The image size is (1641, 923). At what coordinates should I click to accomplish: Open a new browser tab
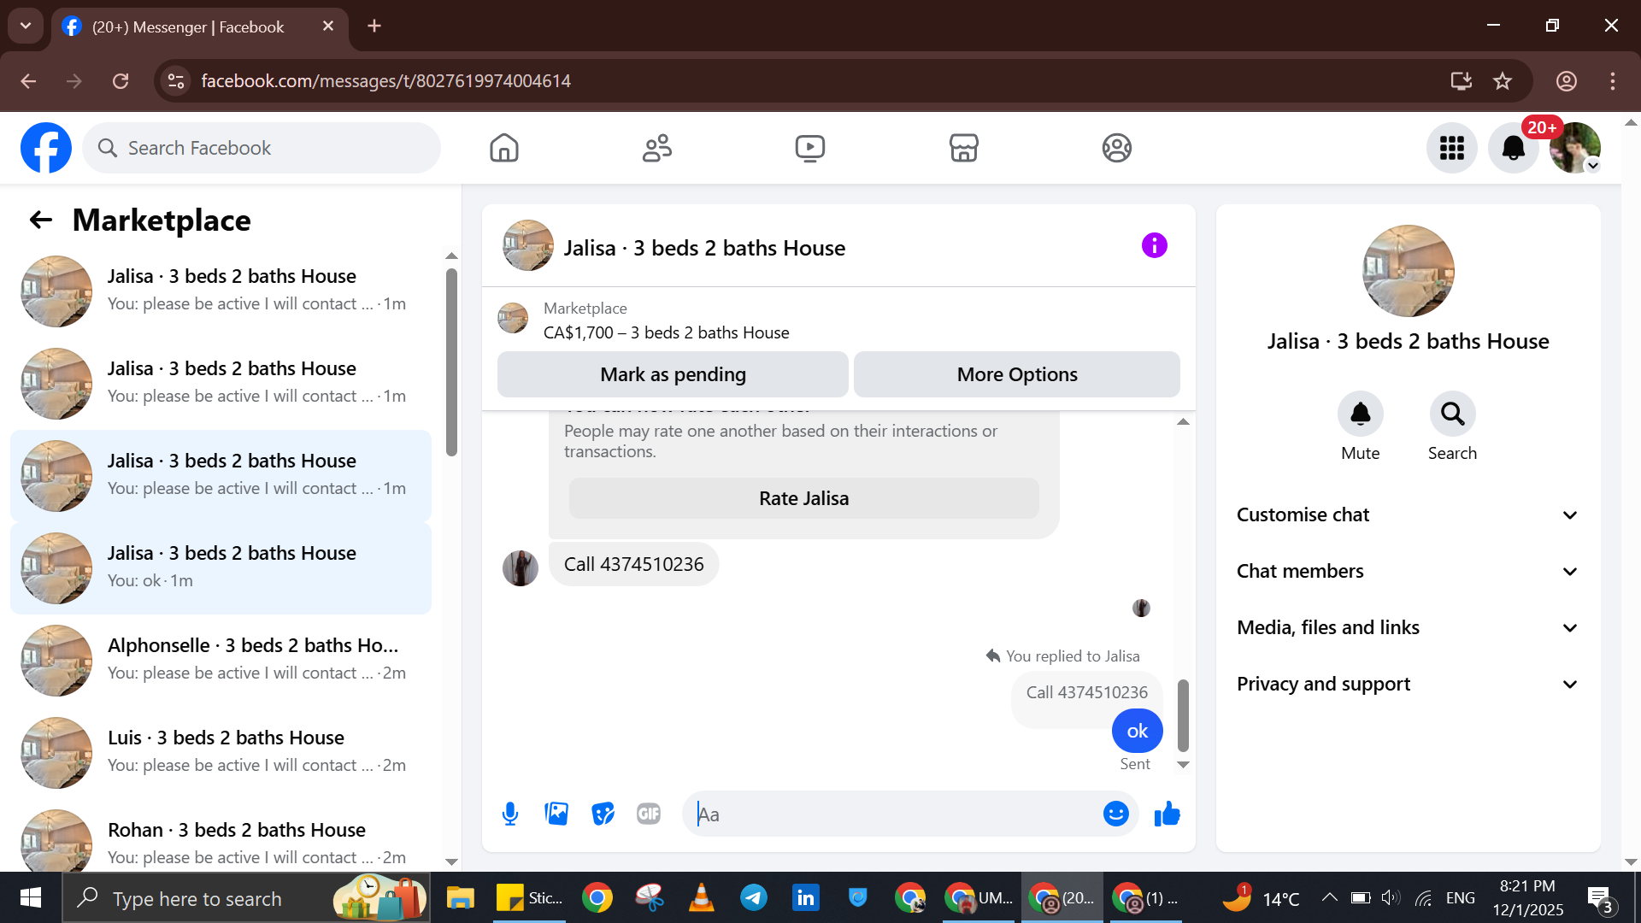(374, 26)
